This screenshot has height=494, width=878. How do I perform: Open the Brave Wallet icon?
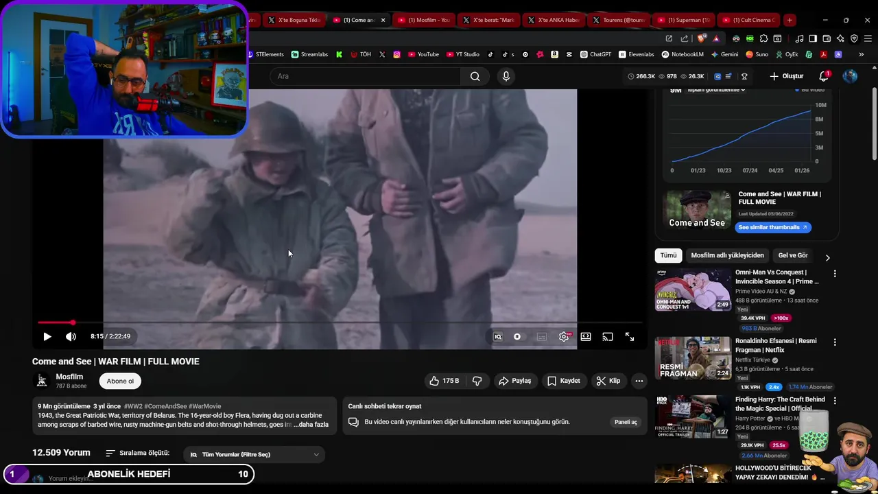[x=827, y=38]
